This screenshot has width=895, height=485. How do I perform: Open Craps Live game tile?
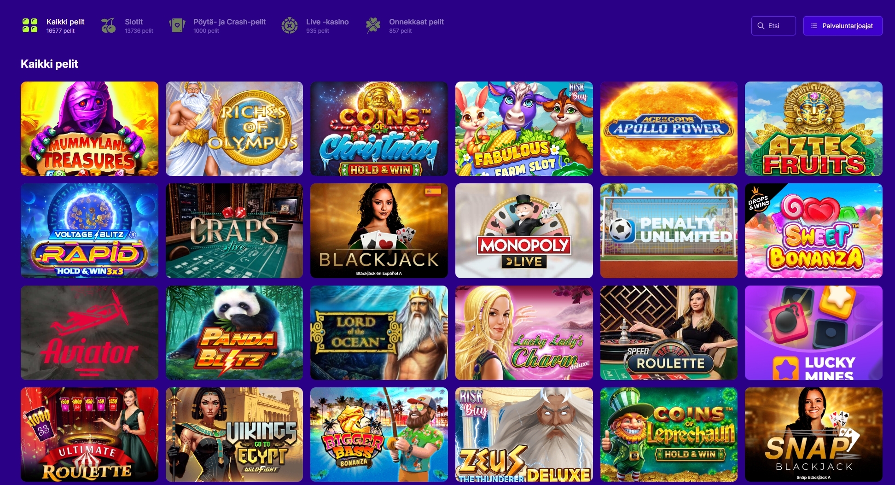[x=234, y=231]
